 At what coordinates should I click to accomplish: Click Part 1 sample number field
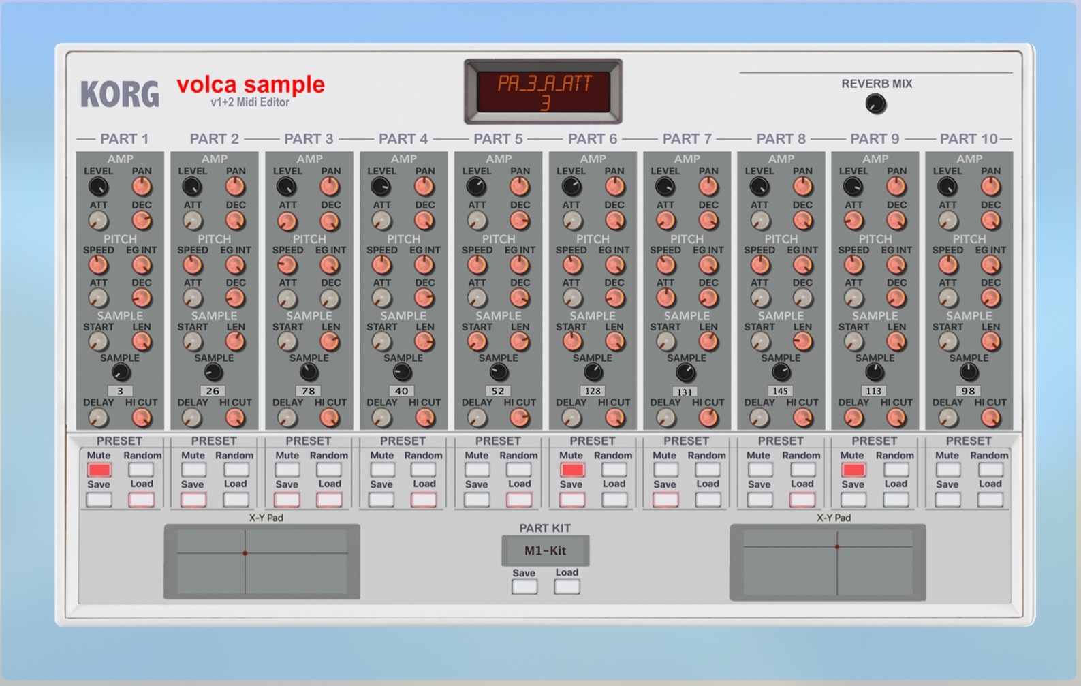tap(120, 391)
